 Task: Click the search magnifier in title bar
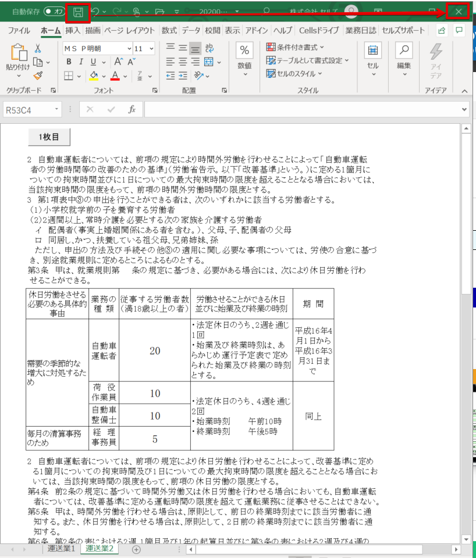(x=266, y=11)
